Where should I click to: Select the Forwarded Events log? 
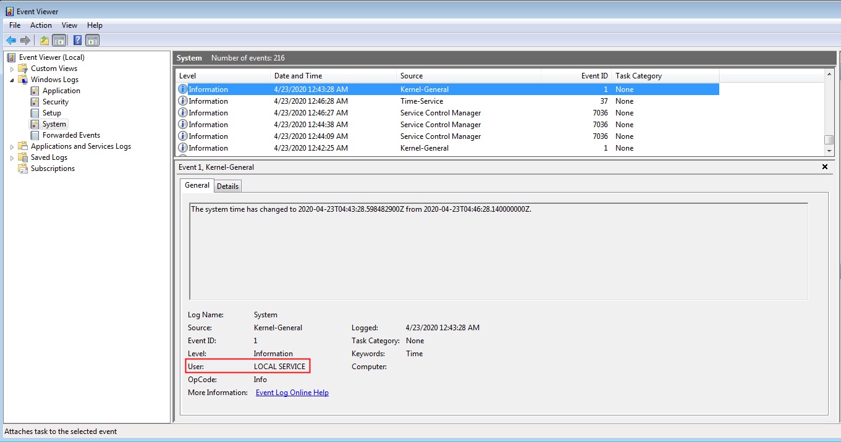pyautogui.click(x=71, y=135)
